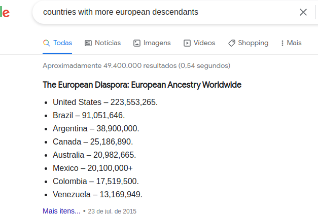This screenshot has height=214, width=318.
Task: Click the three-dot icon beside Mais
Action: (282, 43)
